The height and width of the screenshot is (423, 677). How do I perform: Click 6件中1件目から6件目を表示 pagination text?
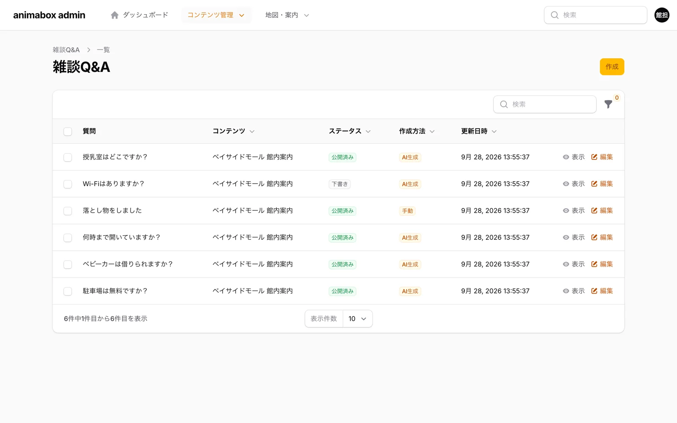click(106, 319)
